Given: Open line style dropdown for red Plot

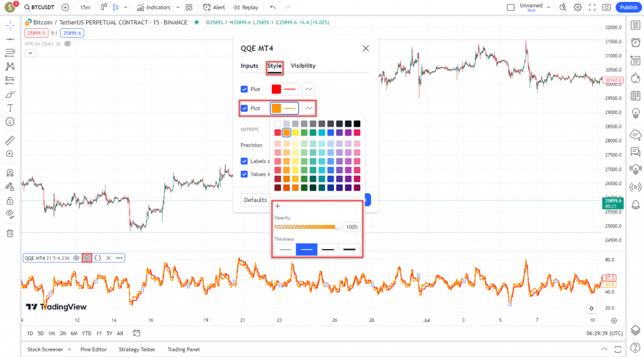Looking at the screenshot, I should (308, 89).
